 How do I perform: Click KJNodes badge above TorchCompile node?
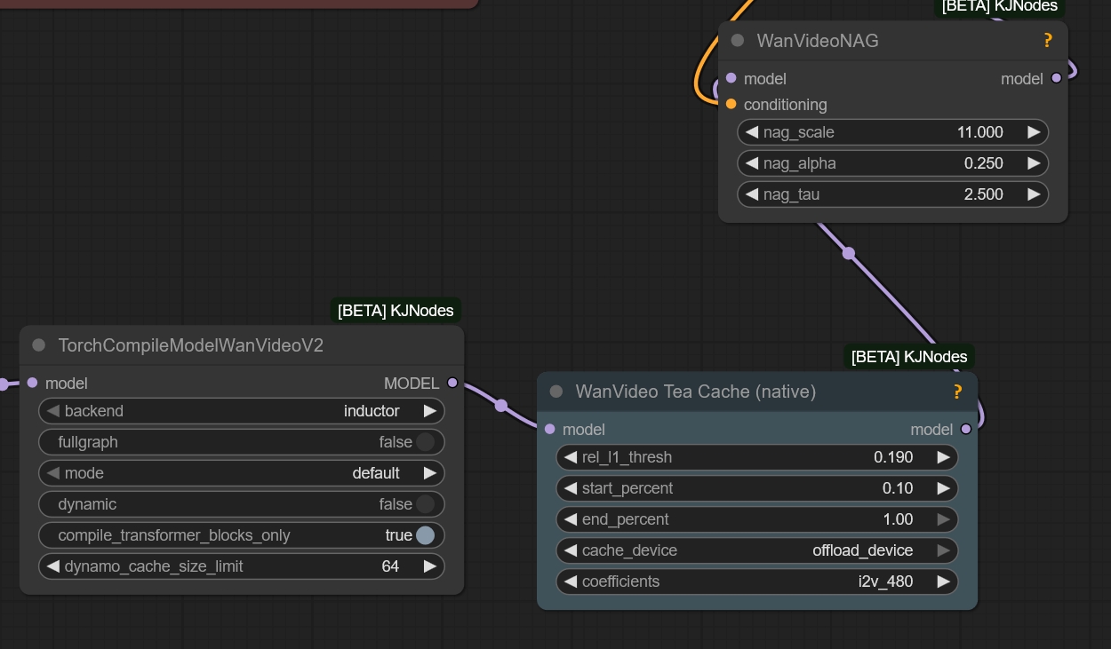tap(396, 311)
